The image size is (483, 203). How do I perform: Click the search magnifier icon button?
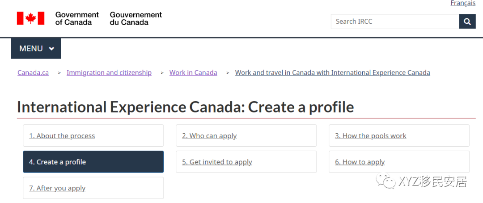pyautogui.click(x=467, y=21)
